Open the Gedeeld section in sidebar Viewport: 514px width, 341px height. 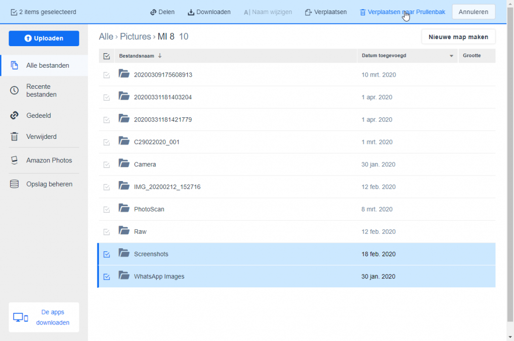click(39, 115)
